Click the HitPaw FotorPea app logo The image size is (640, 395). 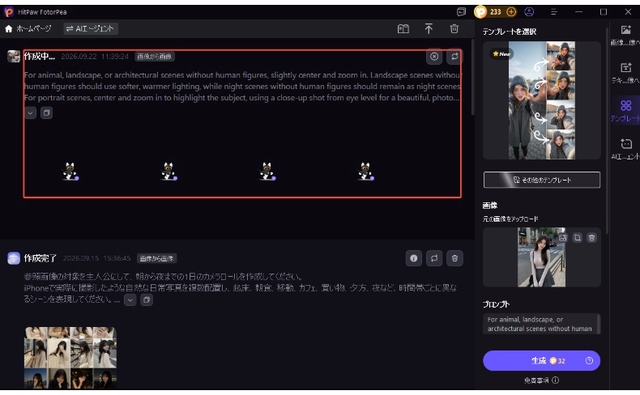[x=9, y=12]
